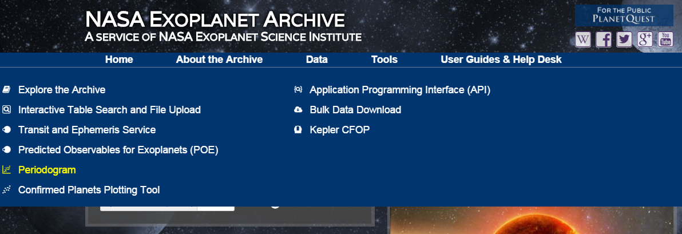
Task: Open the Tools menu
Action: point(384,60)
